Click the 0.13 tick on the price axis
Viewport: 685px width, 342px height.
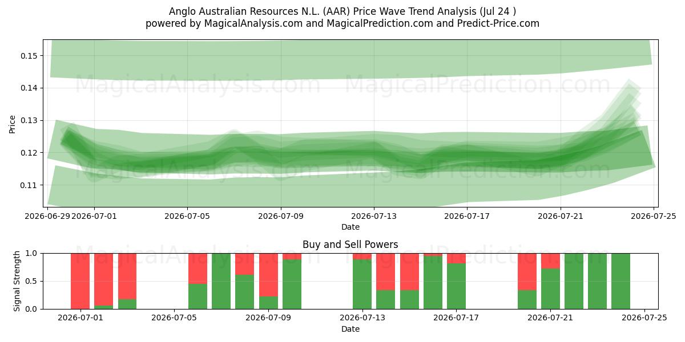[x=30, y=121]
